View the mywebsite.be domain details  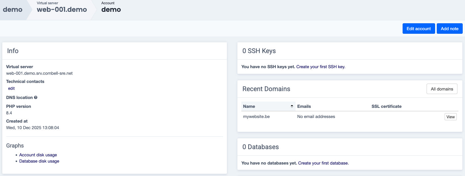[x=450, y=117]
